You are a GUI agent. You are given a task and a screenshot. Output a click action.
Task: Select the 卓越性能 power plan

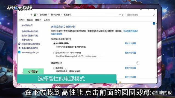point(54,68)
